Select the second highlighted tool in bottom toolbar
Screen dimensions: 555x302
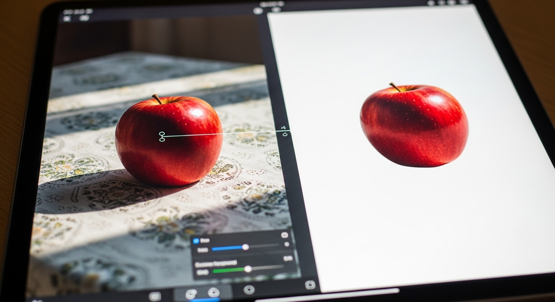[x=213, y=292]
